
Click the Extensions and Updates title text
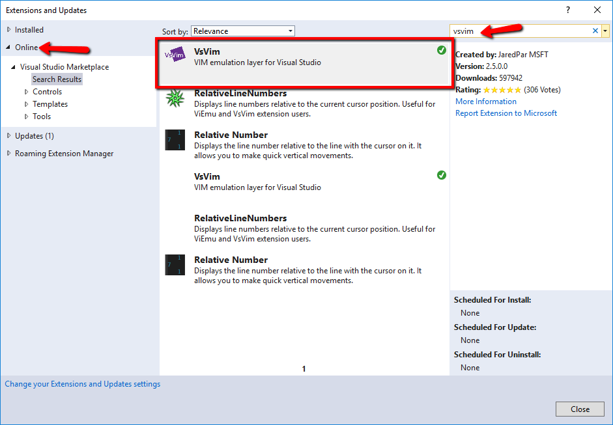(x=46, y=10)
